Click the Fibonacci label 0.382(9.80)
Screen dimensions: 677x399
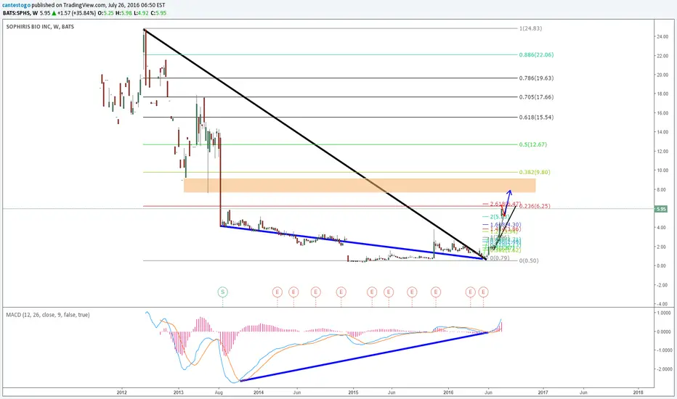[x=535, y=172]
